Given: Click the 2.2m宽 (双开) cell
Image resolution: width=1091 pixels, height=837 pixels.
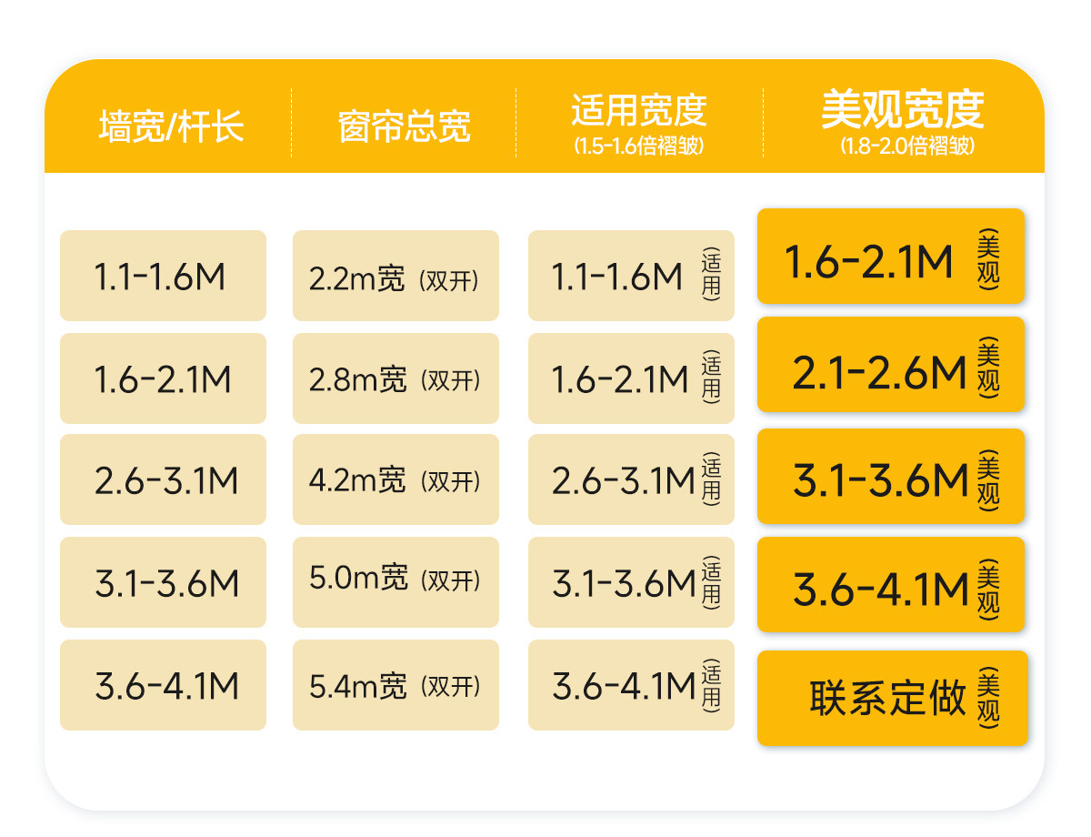Looking at the screenshot, I should [x=396, y=276].
